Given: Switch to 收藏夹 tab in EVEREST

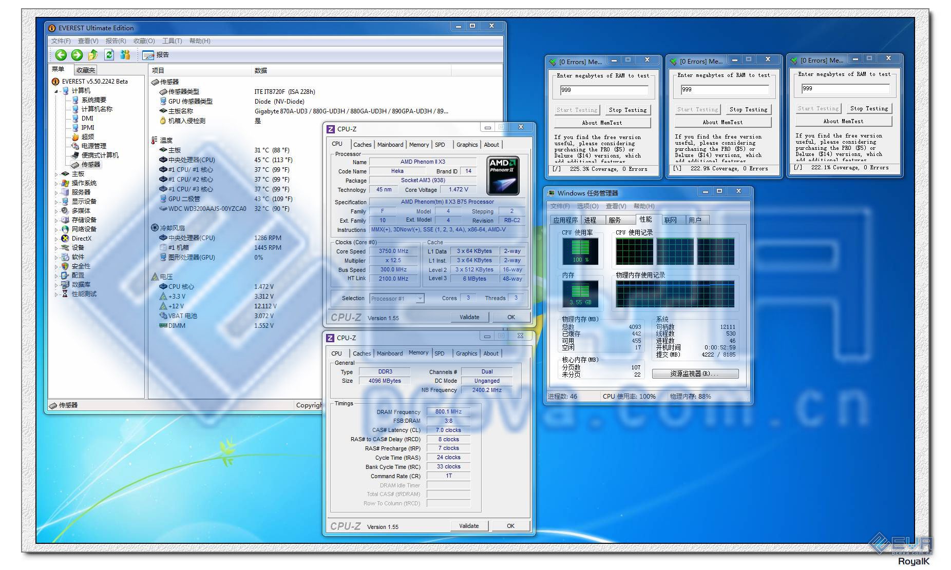Looking at the screenshot, I should point(85,70).
